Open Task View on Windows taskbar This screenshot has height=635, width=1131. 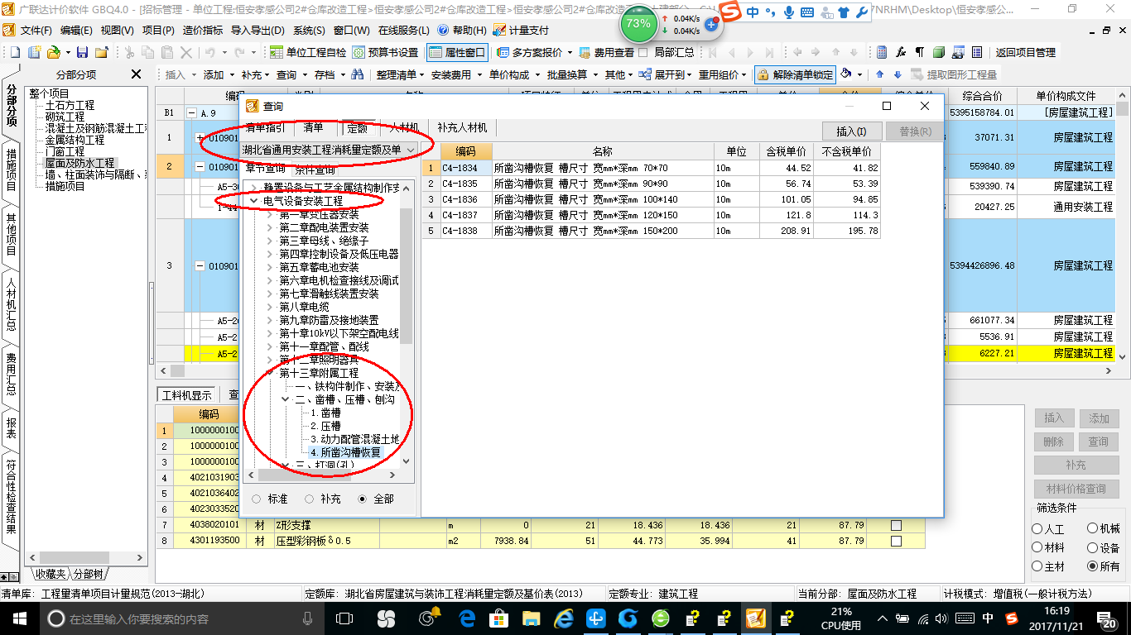point(344,618)
